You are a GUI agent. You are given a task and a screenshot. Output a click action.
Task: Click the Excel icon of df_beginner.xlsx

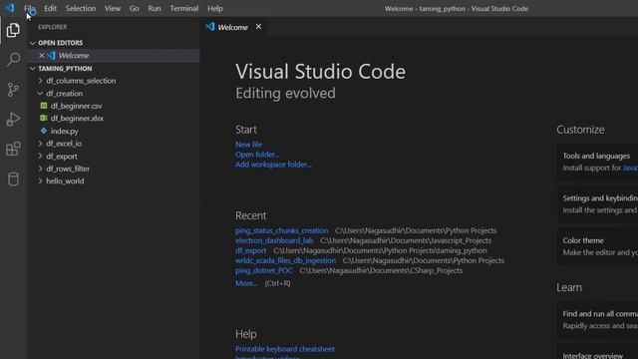pos(44,118)
